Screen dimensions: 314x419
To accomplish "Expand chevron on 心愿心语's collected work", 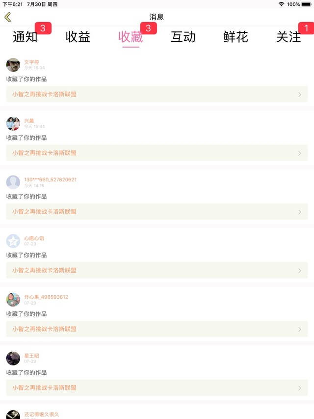I will [300, 271].
